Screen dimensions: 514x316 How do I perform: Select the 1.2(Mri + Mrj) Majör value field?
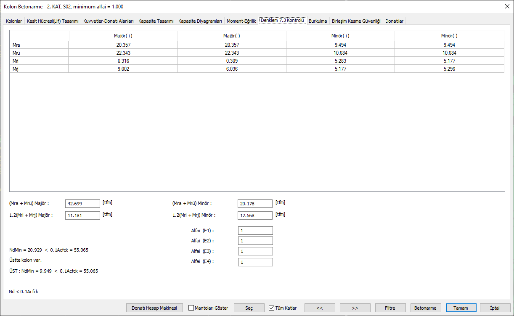(x=82, y=215)
